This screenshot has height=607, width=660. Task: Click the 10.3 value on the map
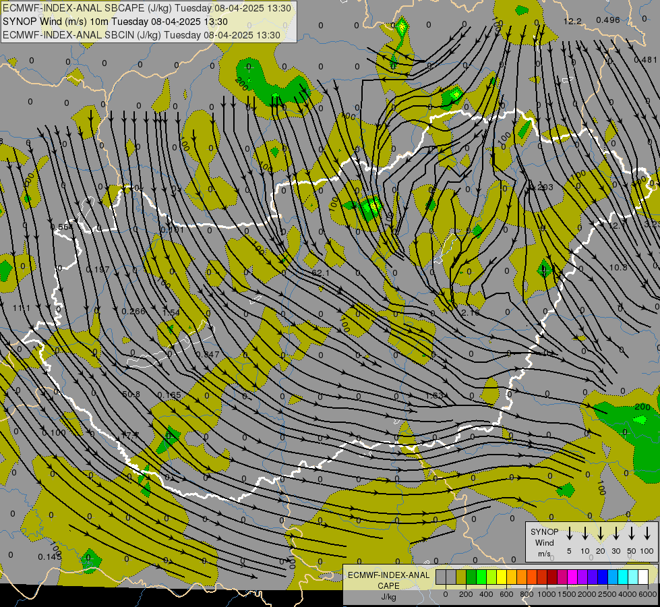click(618, 268)
